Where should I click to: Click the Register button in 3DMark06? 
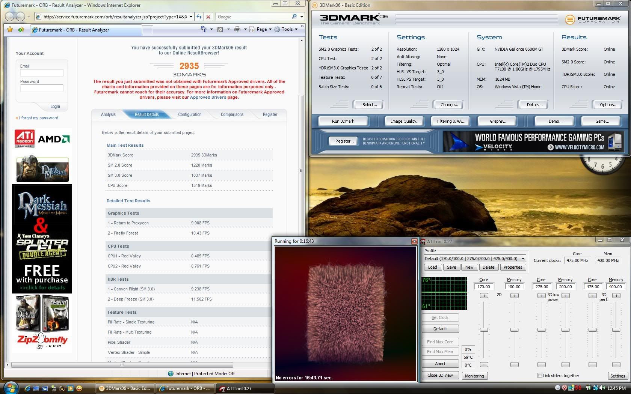(344, 141)
